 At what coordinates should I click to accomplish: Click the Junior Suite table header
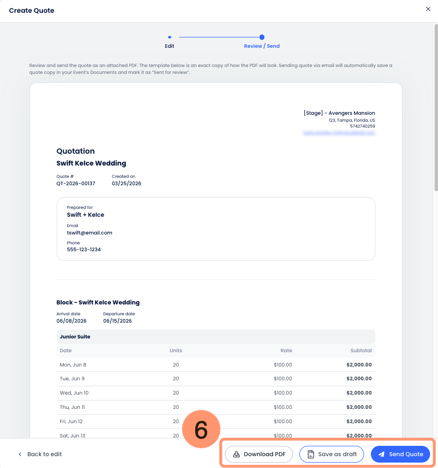tap(75, 337)
